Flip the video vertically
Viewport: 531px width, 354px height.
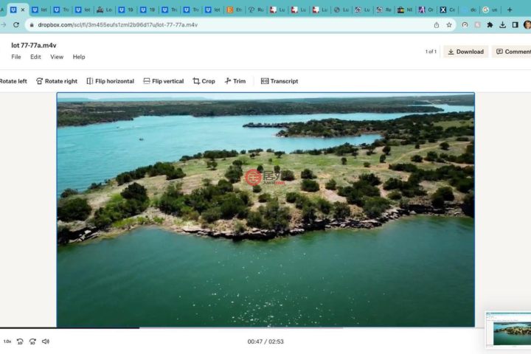pos(163,81)
